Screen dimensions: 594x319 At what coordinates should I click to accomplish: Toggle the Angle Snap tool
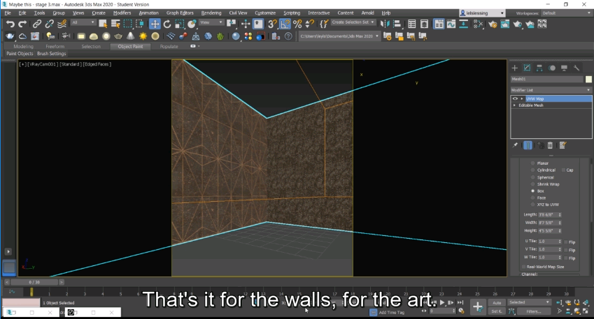pyautogui.click(x=285, y=24)
